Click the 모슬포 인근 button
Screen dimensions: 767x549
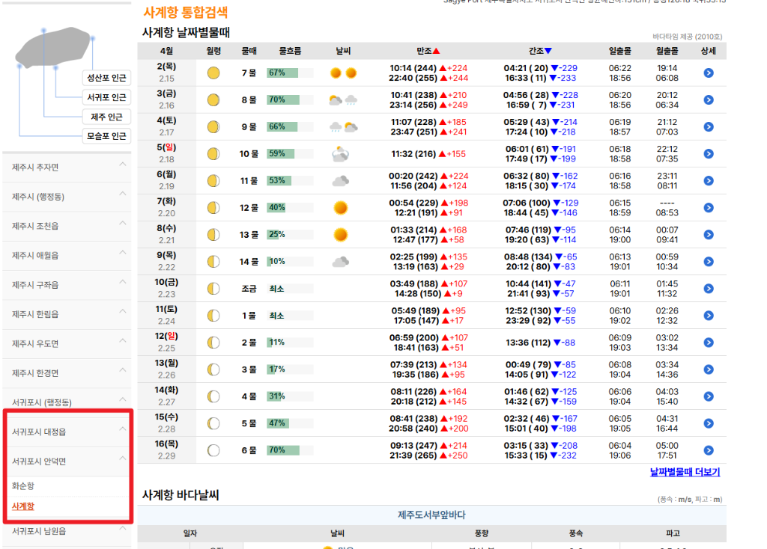[x=105, y=135]
